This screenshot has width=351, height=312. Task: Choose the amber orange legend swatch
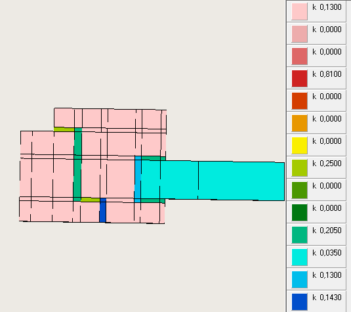(x=299, y=123)
